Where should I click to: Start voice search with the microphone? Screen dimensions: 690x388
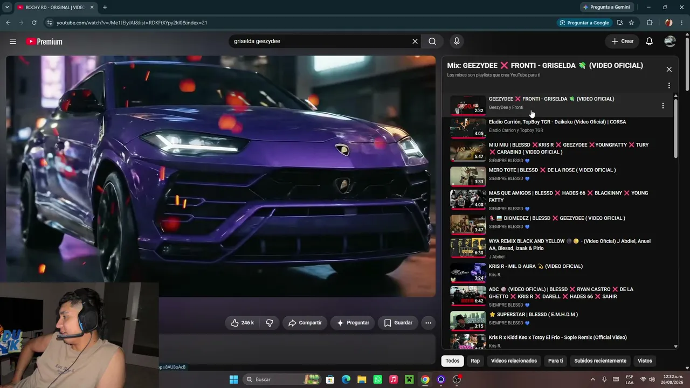[457, 41]
